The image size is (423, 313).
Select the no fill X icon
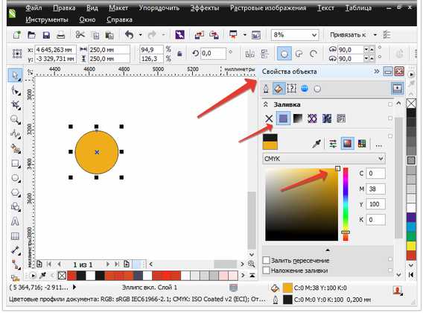coord(269,118)
